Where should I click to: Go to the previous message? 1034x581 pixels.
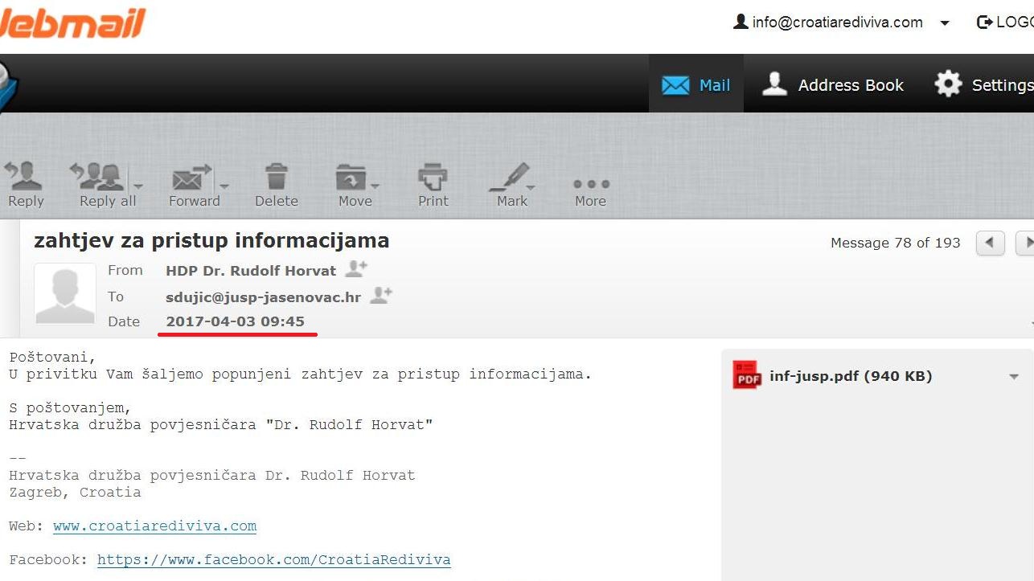990,243
